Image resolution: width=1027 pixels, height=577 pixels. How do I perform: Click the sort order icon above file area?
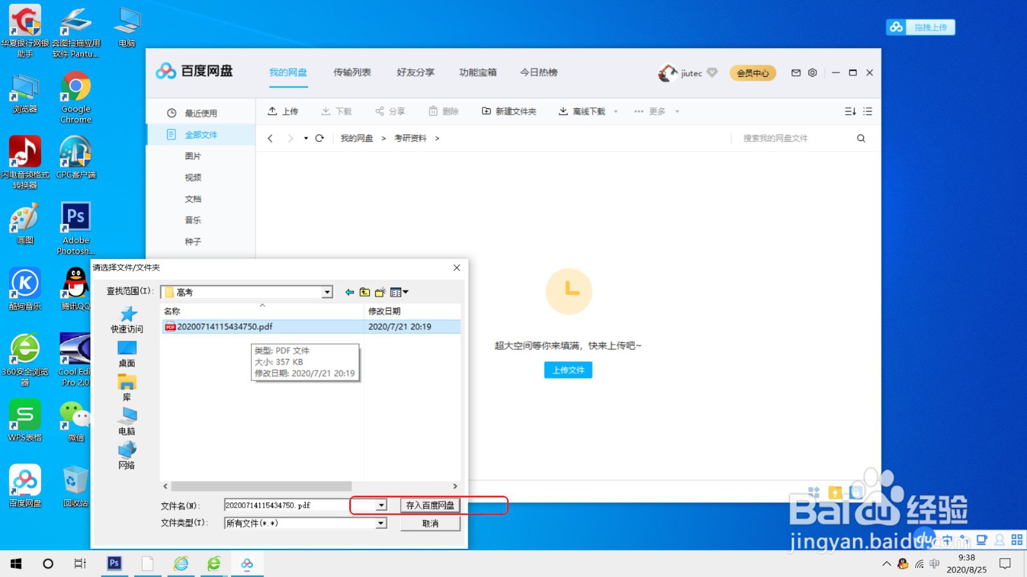(850, 110)
